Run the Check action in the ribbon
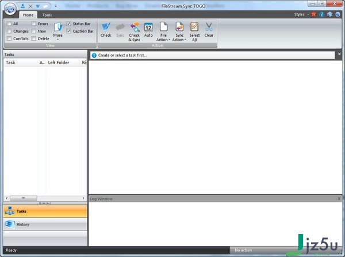This screenshot has height=257, width=345. click(106, 30)
